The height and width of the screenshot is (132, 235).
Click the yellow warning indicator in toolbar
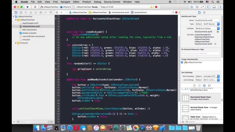152,7
